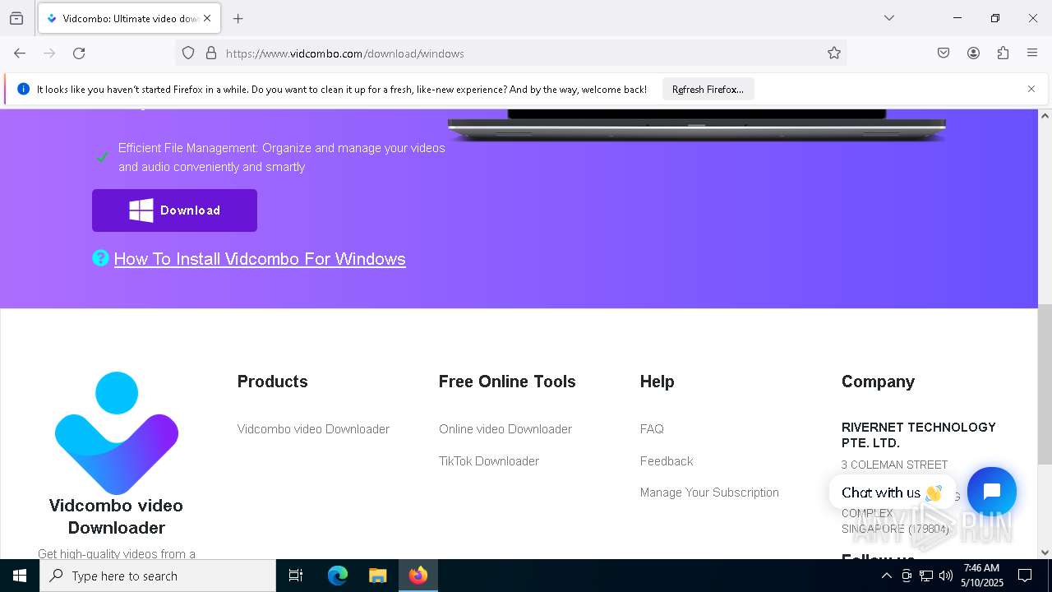Click the question mark help icon
The width and height of the screenshot is (1052, 592).
(100, 258)
